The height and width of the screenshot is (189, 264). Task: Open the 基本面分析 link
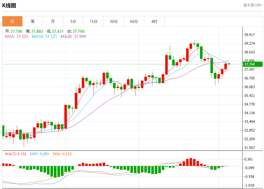(x=253, y=5)
